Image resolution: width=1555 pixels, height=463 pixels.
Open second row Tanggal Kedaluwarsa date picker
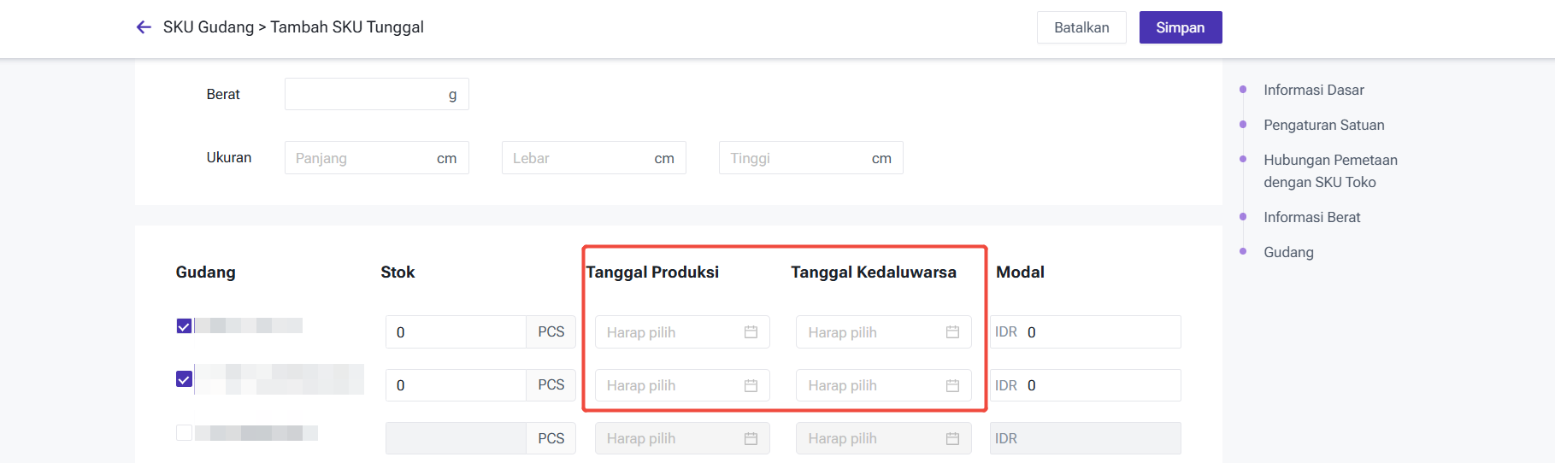[x=868, y=385]
